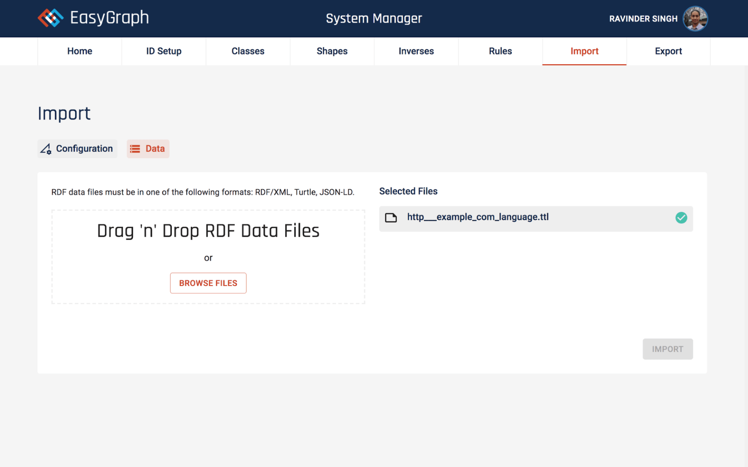This screenshot has height=467, width=748.
Task: Select the http___example_com_language.ttl file entry
Action: [478, 217]
